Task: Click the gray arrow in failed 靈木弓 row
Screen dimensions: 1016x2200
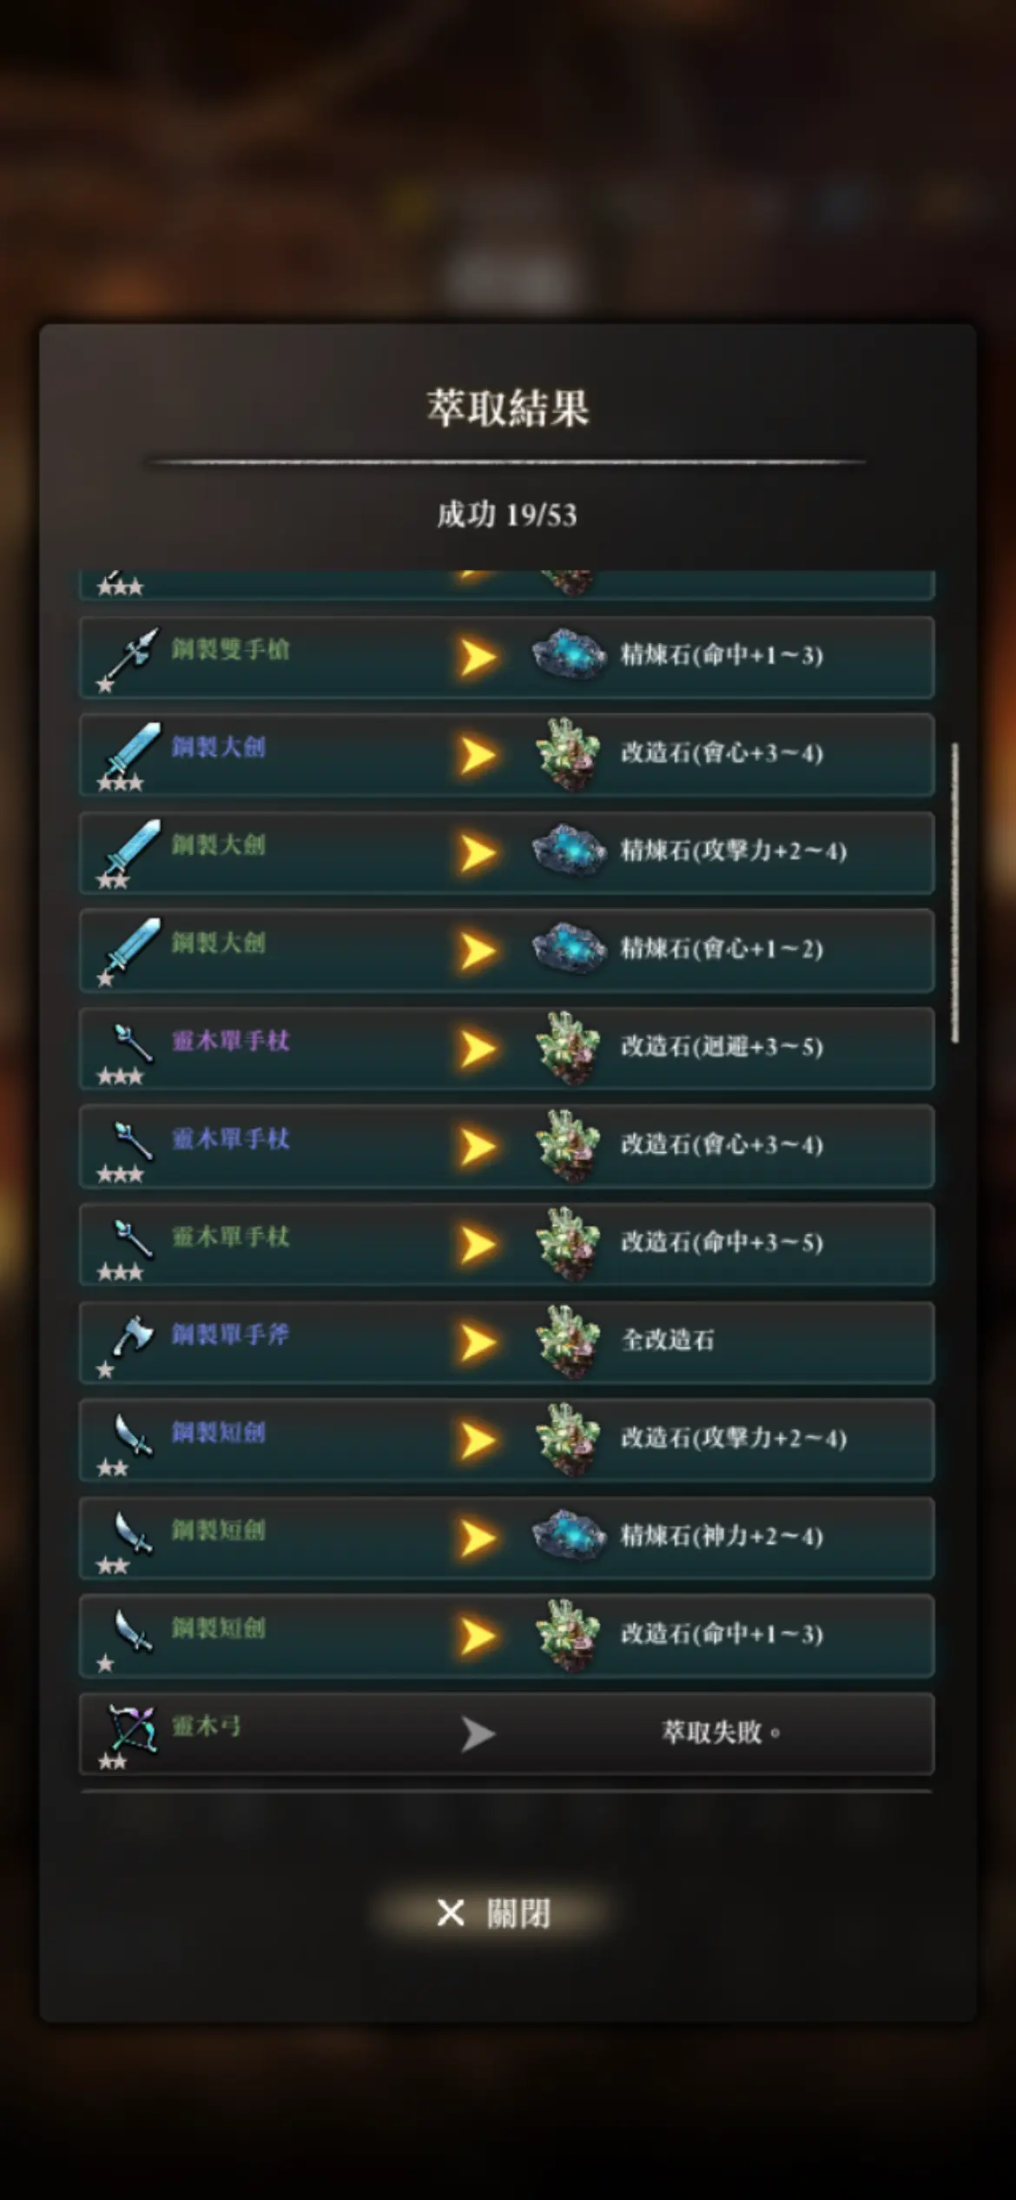Action: (477, 1733)
